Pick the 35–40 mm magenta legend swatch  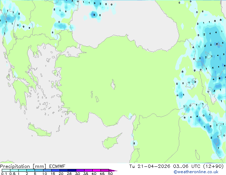(89, 170)
